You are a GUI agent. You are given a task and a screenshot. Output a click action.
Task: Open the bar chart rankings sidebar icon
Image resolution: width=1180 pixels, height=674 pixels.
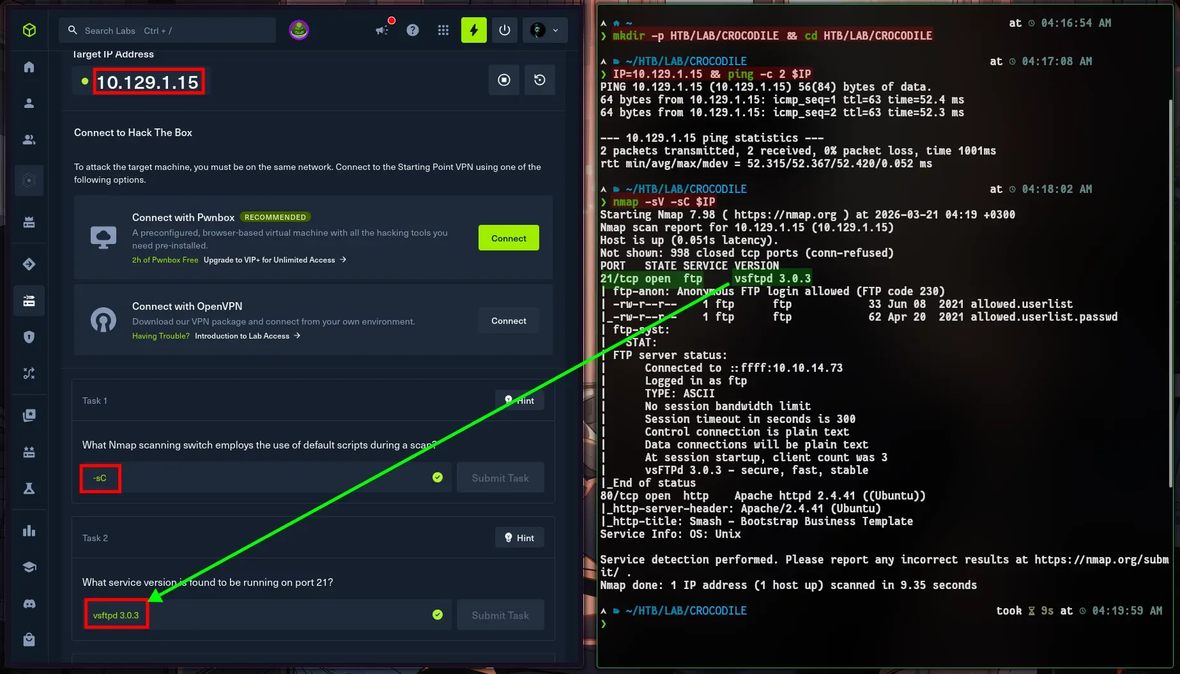[x=29, y=531]
